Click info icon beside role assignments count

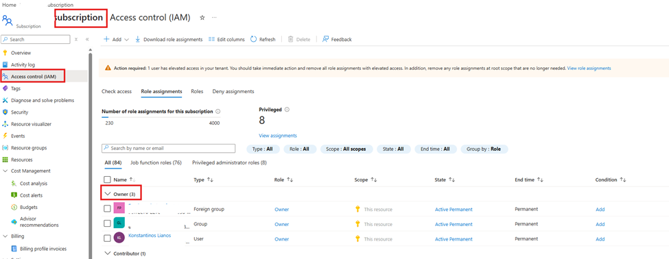coord(218,112)
